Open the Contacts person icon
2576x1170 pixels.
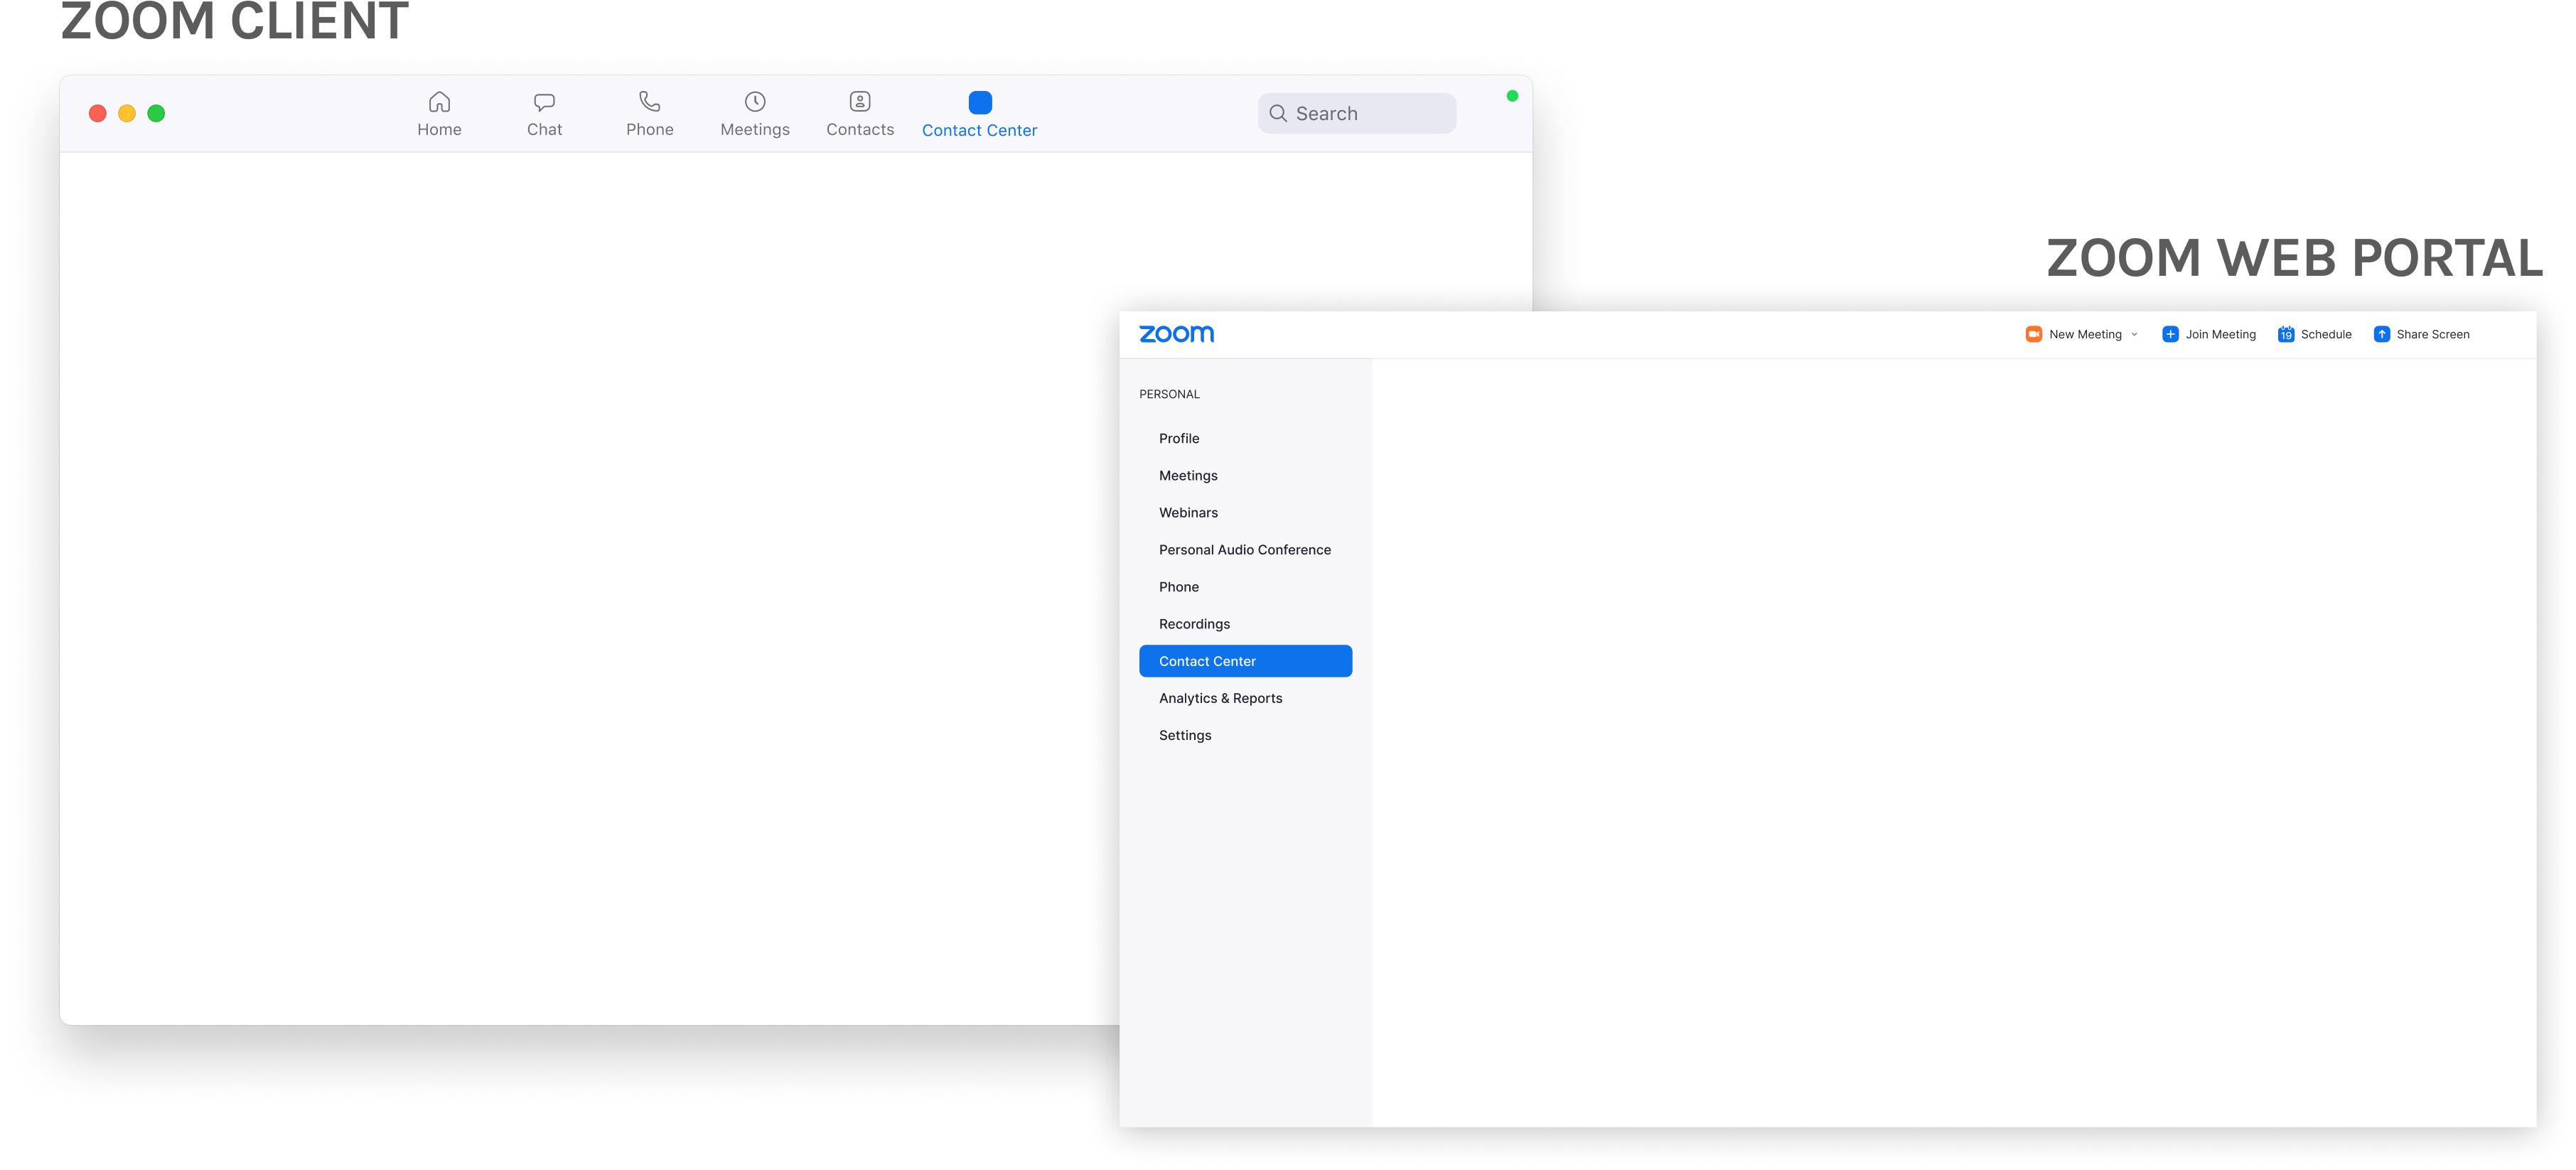tap(860, 101)
